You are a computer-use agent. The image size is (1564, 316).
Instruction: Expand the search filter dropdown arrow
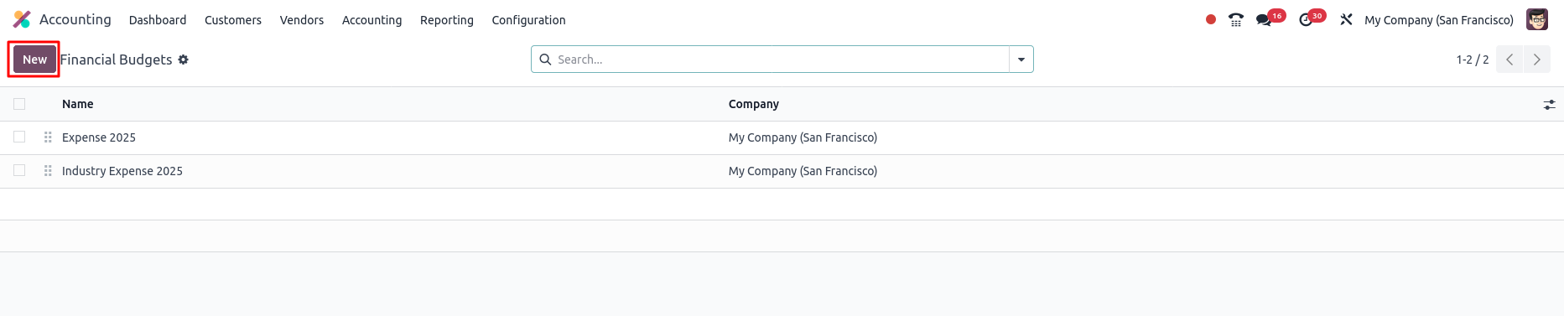1021,60
